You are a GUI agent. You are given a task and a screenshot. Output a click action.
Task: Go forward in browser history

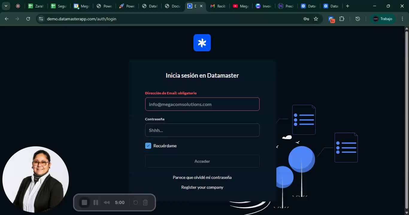(x=17, y=19)
